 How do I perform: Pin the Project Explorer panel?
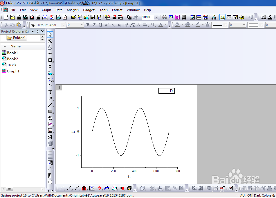(37, 31)
